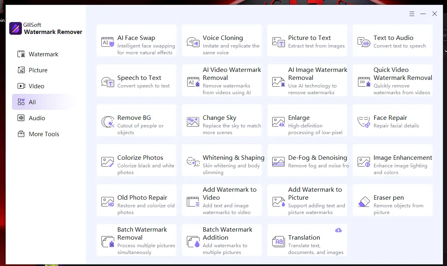
Task: Click the Batch Watermark Addition icon
Action: 193,242
